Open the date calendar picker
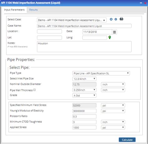 (114, 32)
